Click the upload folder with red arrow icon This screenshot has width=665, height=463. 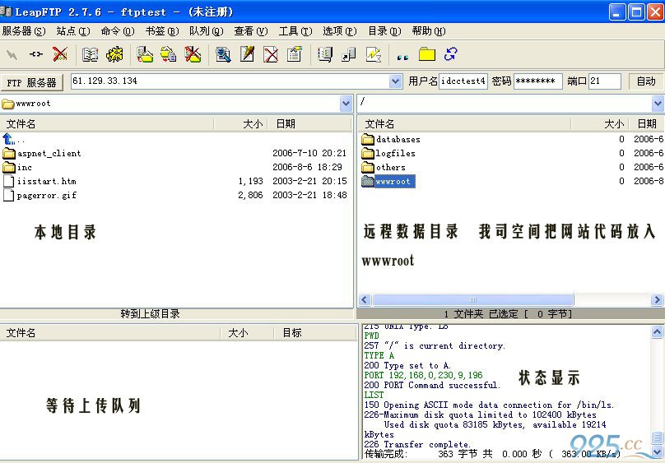(145, 54)
